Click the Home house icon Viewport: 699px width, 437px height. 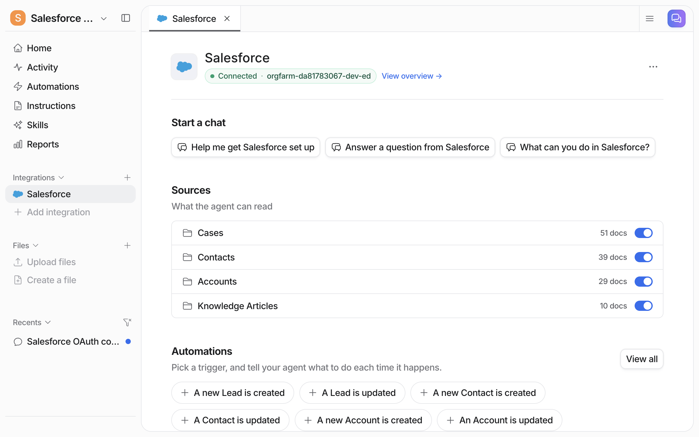[18, 48]
